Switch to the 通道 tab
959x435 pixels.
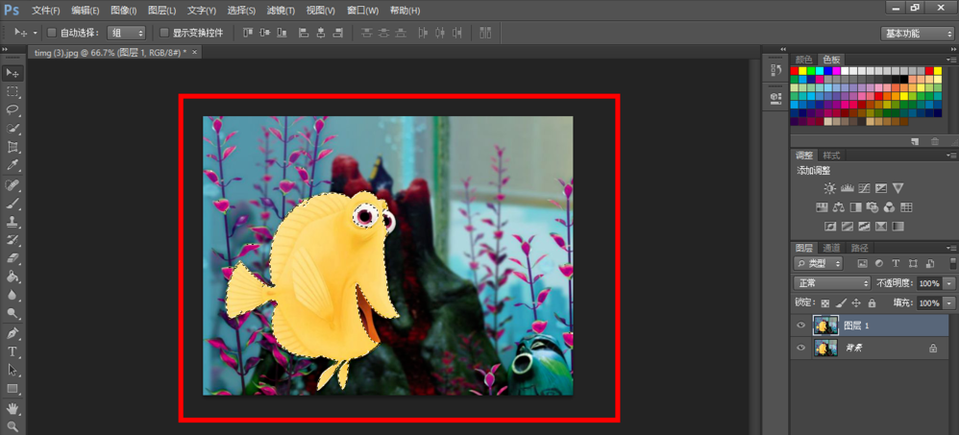pos(831,248)
